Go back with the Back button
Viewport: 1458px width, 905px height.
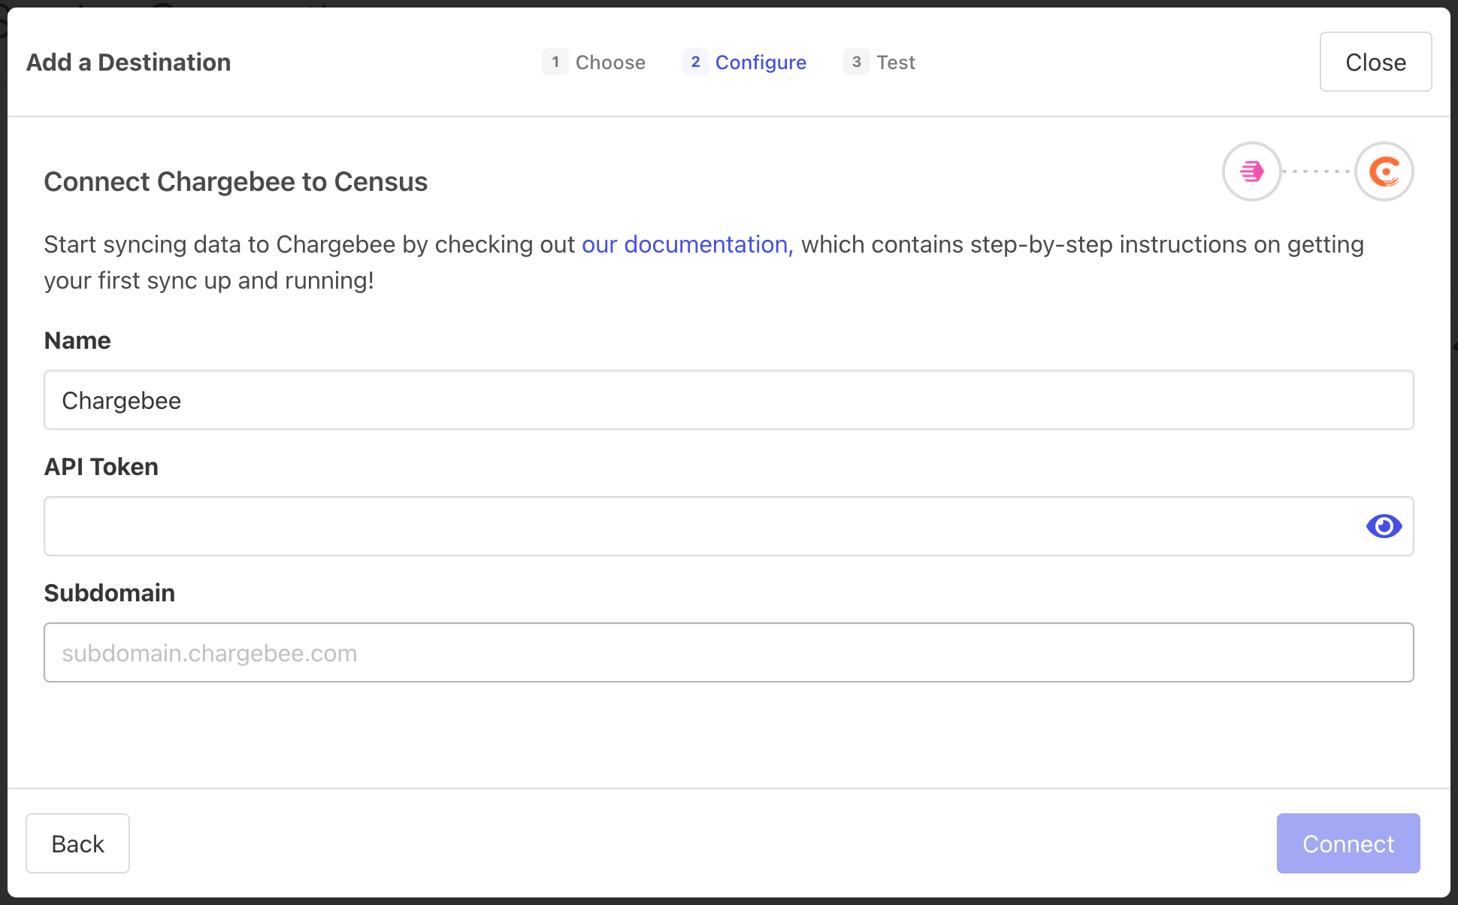[x=77, y=843]
